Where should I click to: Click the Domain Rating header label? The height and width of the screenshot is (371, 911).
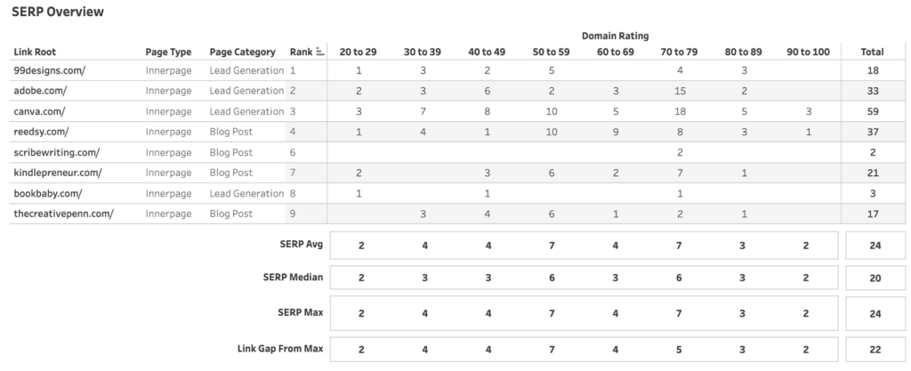[x=616, y=36]
